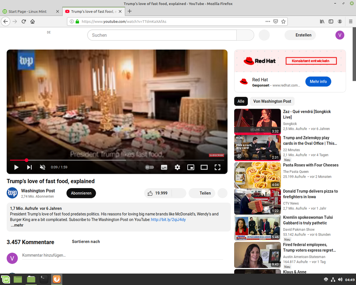This screenshot has width=356, height=285.
Task: Seek on the video progress bar
Action: click(117, 160)
